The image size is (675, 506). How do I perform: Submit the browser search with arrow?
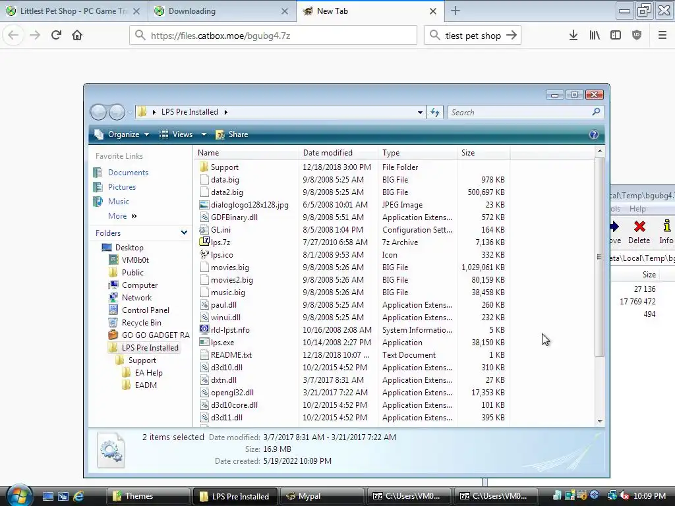click(512, 36)
